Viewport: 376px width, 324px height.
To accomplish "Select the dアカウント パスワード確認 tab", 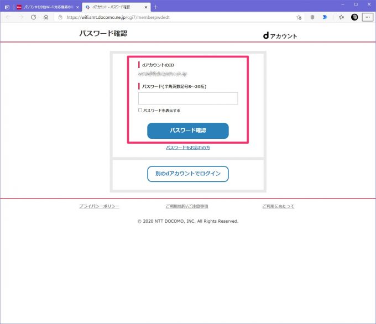I will [116, 7].
